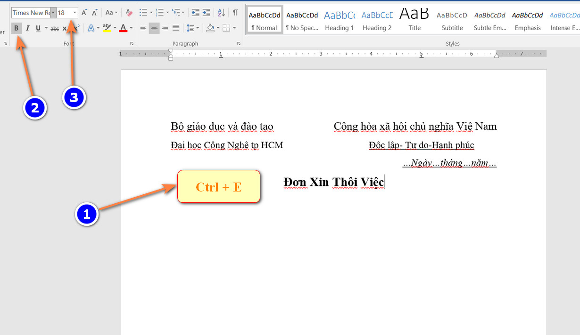Decrease the paragraph indent
Image resolution: width=580 pixels, height=335 pixels.
195,13
